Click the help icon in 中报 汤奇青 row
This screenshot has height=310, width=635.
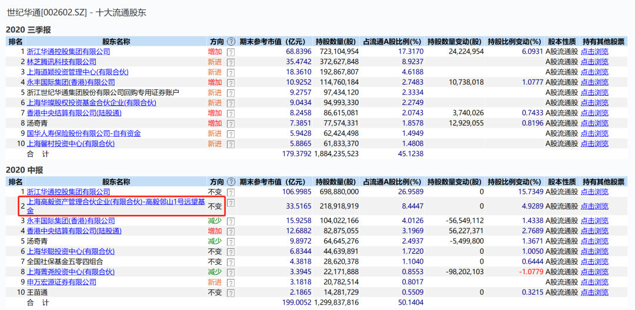(230, 241)
